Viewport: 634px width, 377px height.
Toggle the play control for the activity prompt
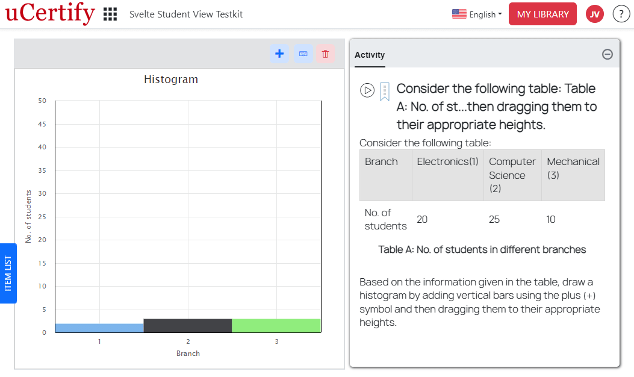coord(367,90)
